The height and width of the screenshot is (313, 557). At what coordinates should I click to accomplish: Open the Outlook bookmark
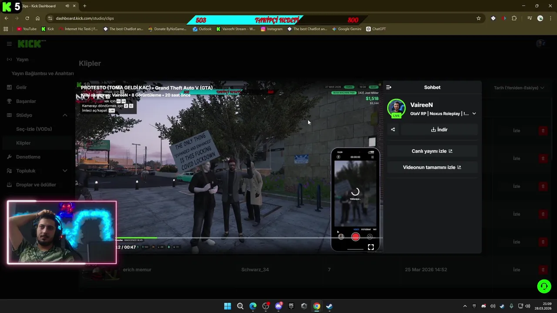pyautogui.click(x=202, y=29)
